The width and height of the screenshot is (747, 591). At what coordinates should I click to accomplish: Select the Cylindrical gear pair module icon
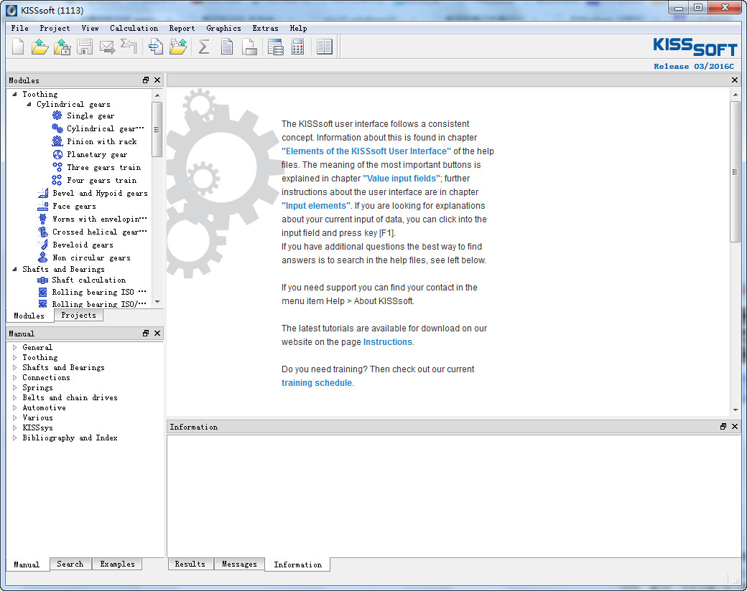point(57,128)
